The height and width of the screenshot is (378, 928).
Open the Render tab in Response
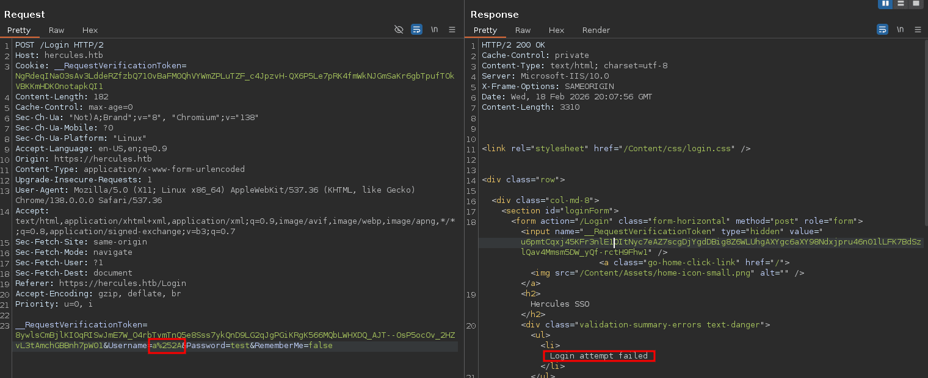pyautogui.click(x=596, y=30)
